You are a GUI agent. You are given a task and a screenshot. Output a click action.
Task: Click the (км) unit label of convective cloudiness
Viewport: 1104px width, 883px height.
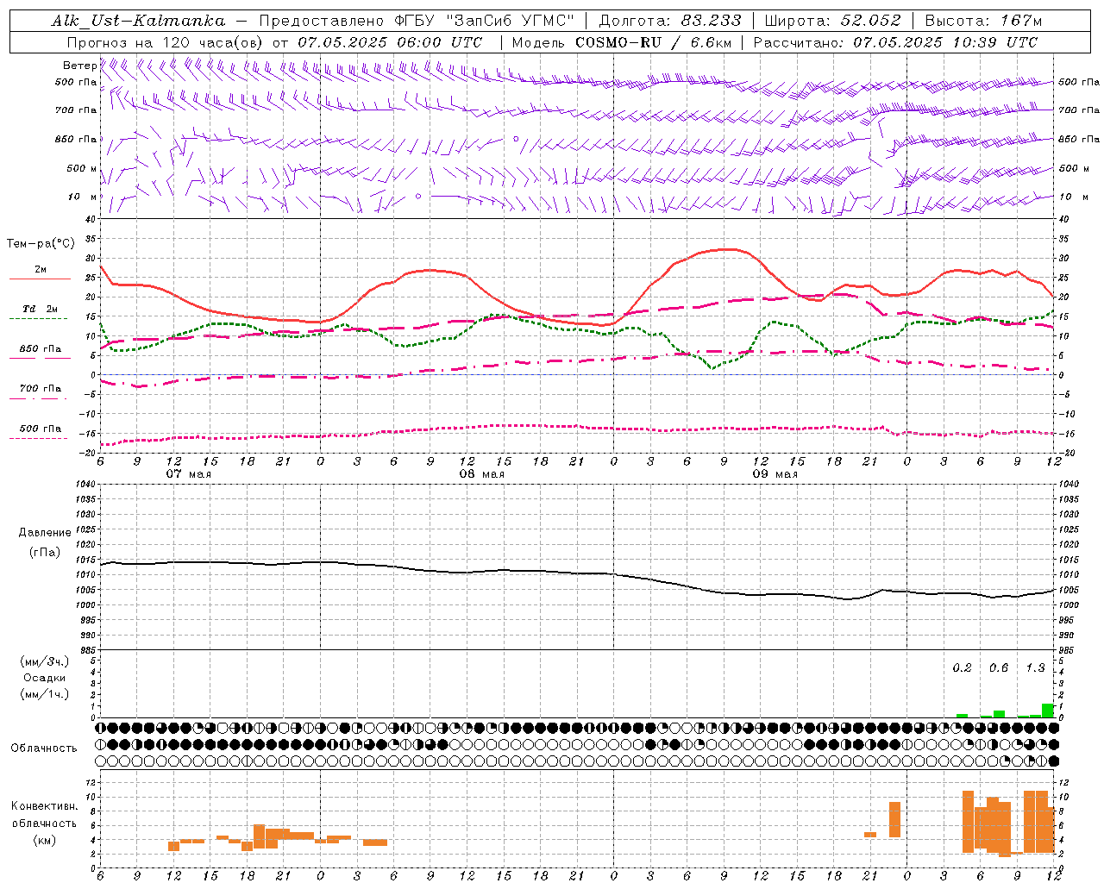pyautogui.click(x=44, y=840)
